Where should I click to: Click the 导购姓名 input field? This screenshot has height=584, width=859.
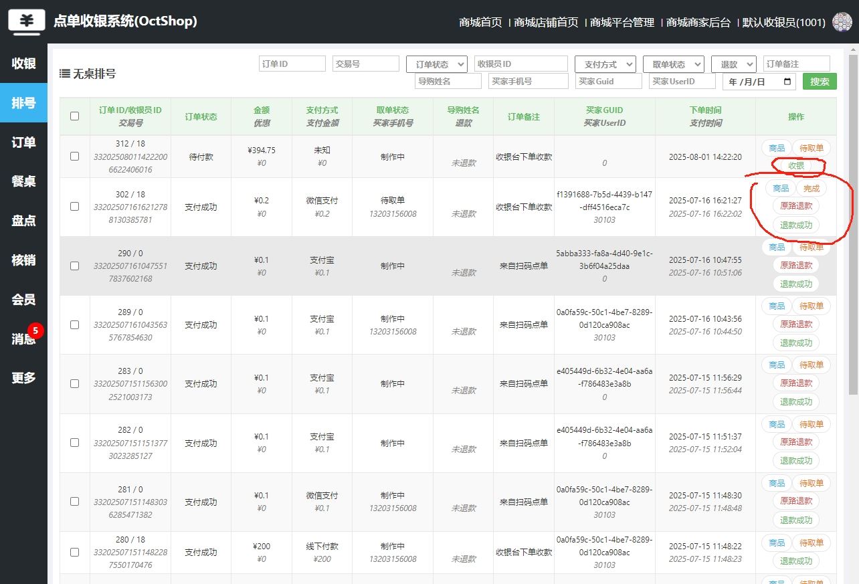coord(448,81)
